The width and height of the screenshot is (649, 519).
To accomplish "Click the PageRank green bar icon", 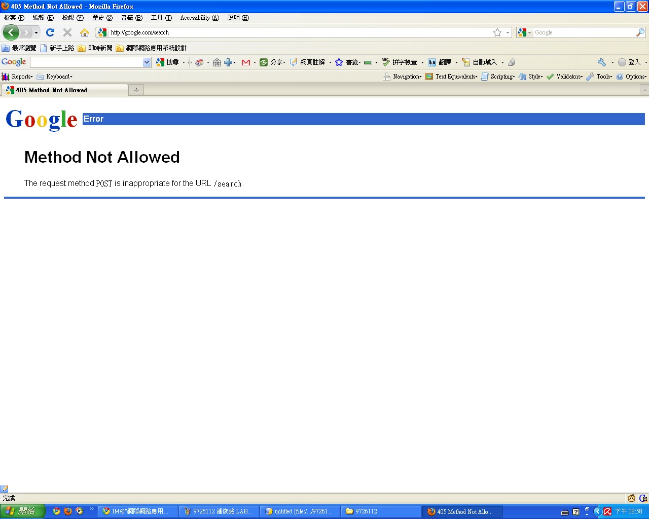I will pyautogui.click(x=368, y=62).
